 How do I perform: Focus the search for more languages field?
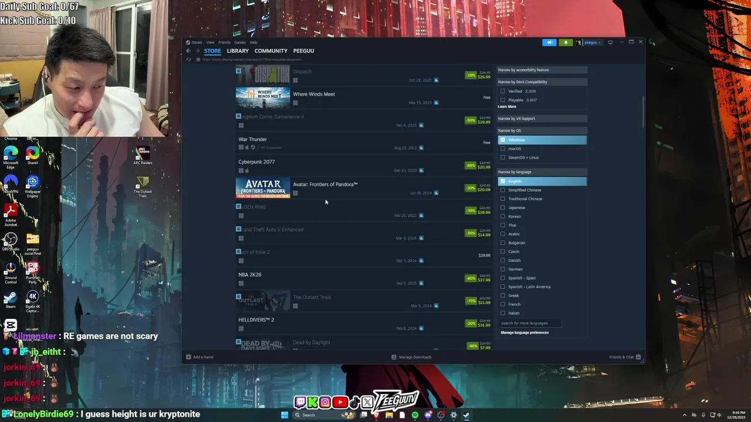530,323
